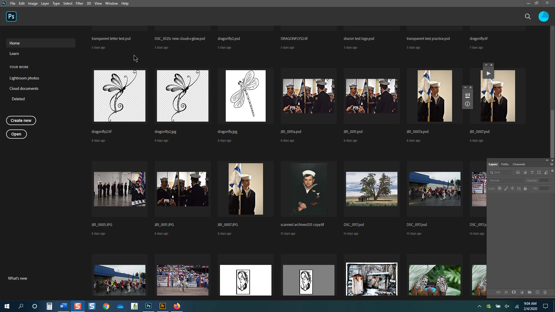Click the pixel layer filter icon
555x312 pixels.
click(x=518, y=172)
